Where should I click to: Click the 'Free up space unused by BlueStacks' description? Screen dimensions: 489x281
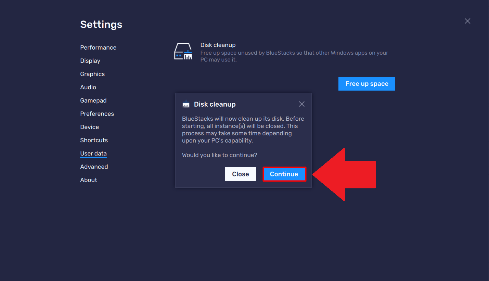click(294, 56)
